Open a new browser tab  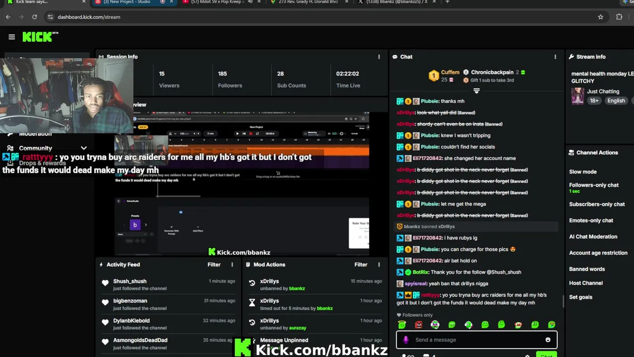pyautogui.click(x=447, y=2)
